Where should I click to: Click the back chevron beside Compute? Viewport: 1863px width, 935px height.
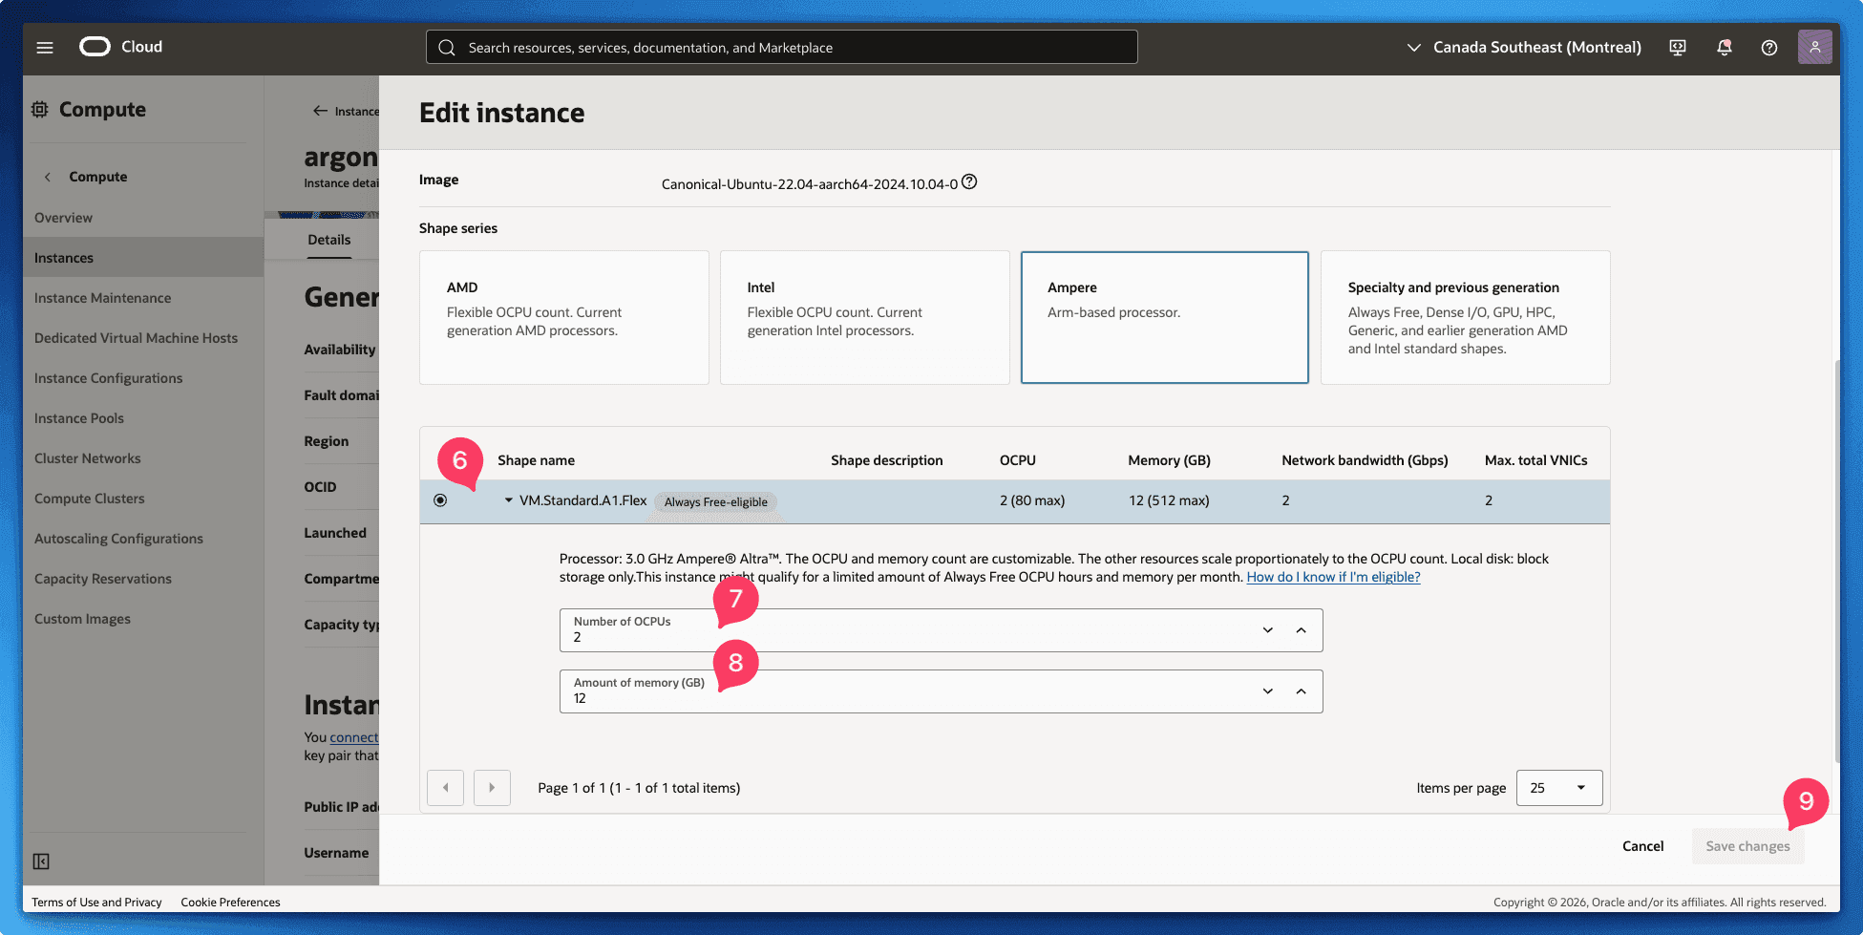coord(48,177)
